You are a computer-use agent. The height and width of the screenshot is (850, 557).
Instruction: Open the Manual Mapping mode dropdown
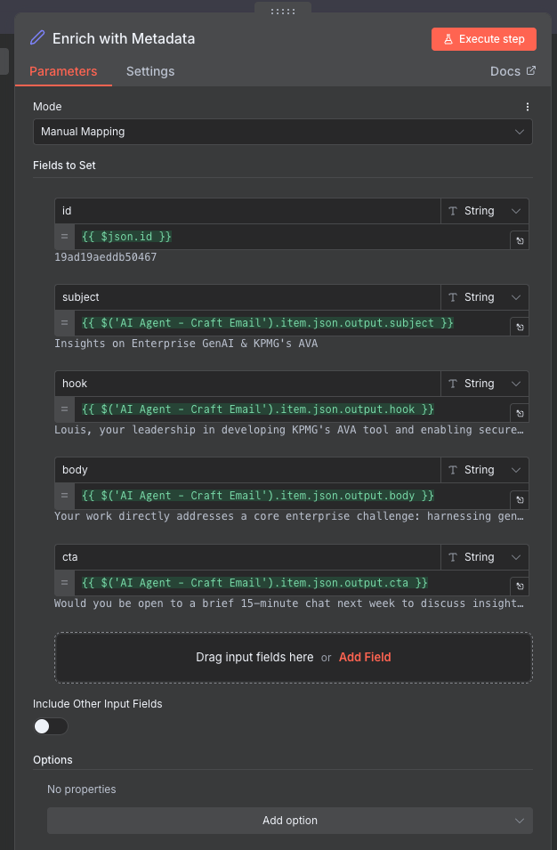pyautogui.click(x=282, y=131)
